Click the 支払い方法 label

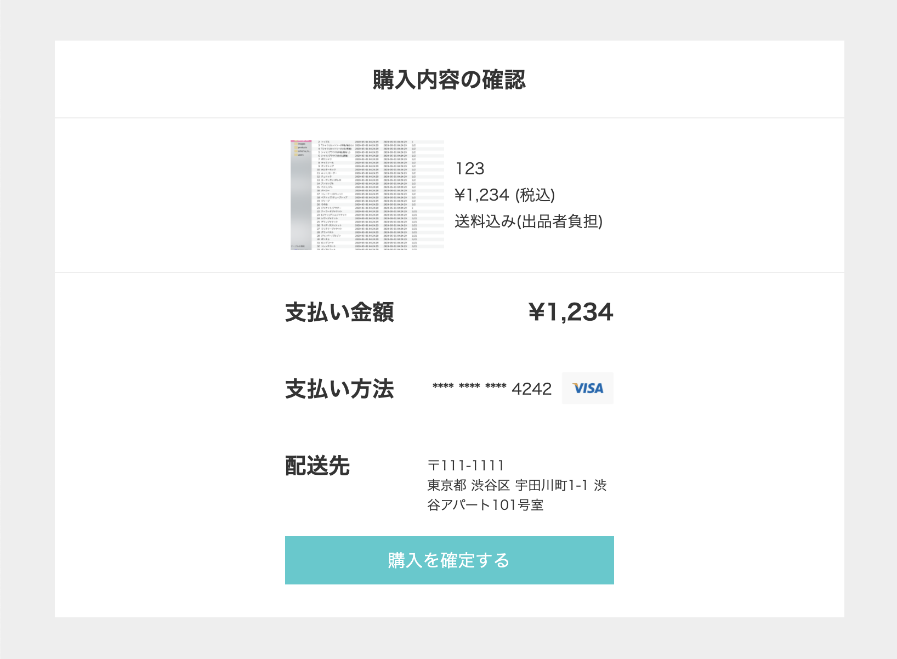[339, 389]
